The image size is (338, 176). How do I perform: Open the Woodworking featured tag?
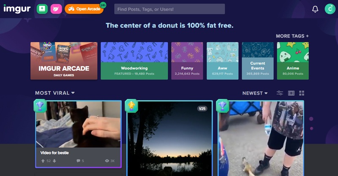pos(134,61)
